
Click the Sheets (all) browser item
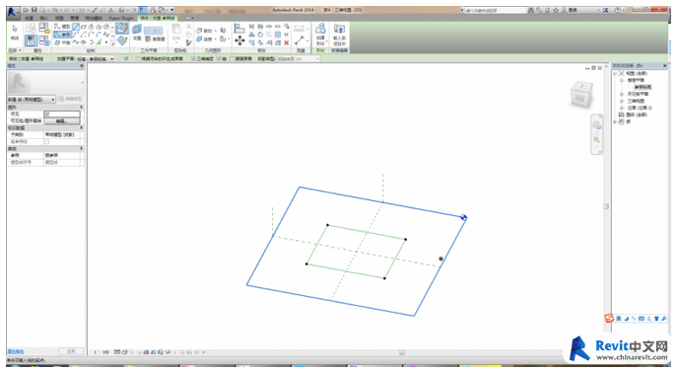point(637,114)
